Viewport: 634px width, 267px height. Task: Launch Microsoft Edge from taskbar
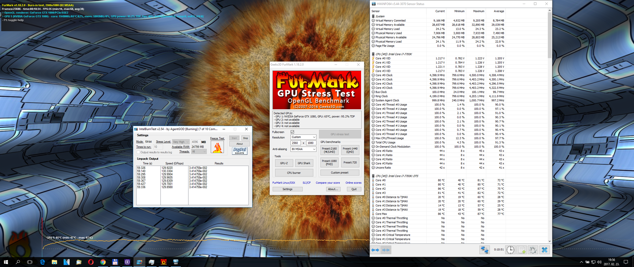pos(42,262)
